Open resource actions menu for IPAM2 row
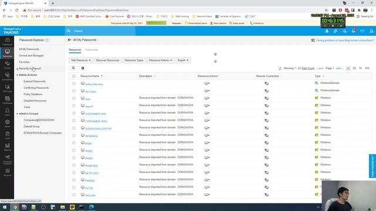Image resolution: width=376 pixels, height=211 pixels. click(x=207, y=150)
